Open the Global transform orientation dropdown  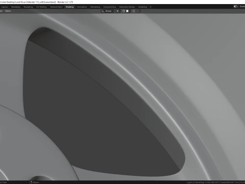[108, 11]
